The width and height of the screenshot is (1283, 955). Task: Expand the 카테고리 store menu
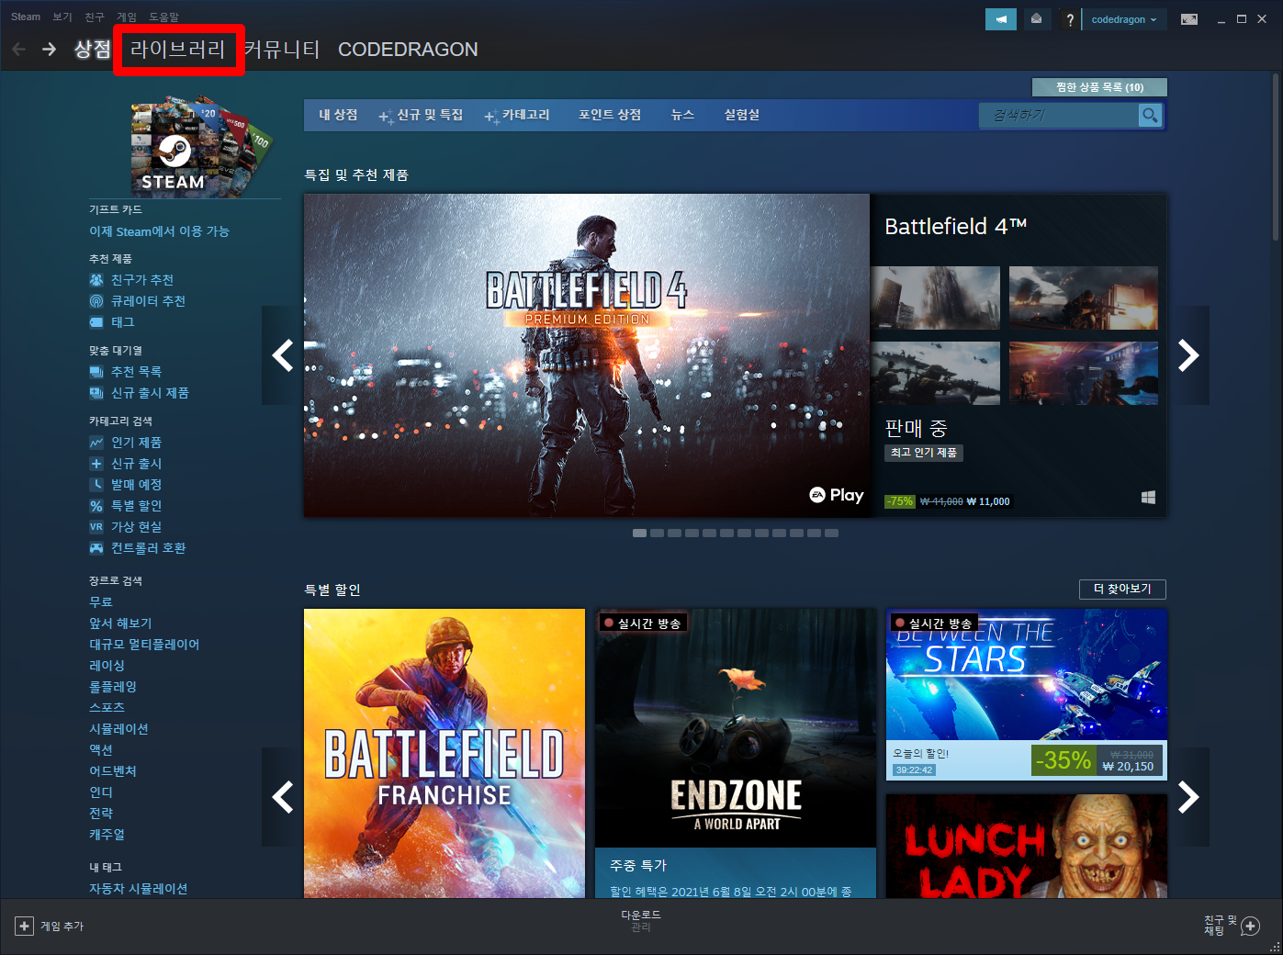tap(517, 115)
